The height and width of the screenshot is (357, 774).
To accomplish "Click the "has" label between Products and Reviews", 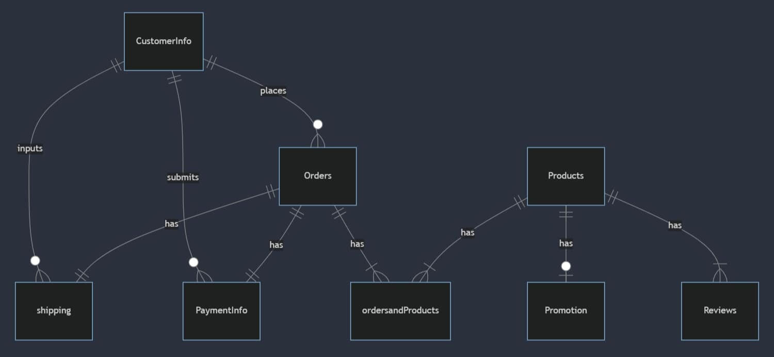I will point(675,225).
